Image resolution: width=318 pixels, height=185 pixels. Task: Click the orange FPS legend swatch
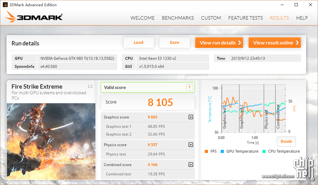206,151
